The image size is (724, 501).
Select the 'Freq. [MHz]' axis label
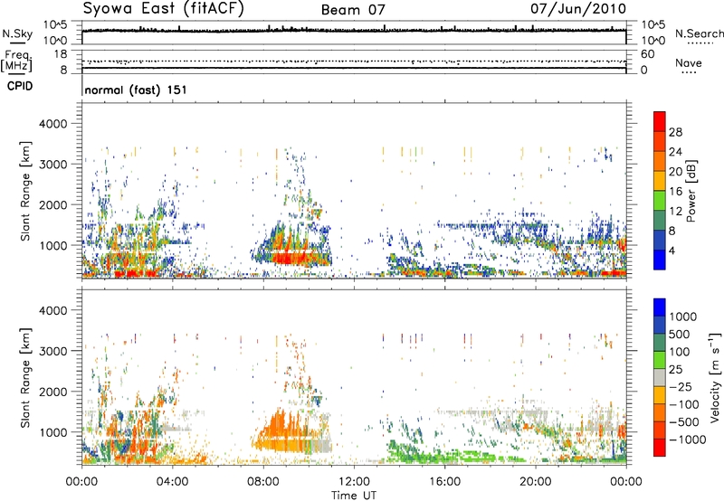click(x=16, y=61)
